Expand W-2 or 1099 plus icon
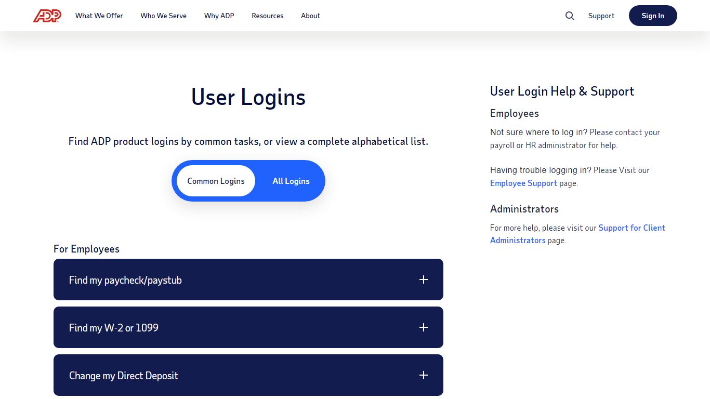Image resolution: width=710 pixels, height=399 pixels. [x=424, y=327]
